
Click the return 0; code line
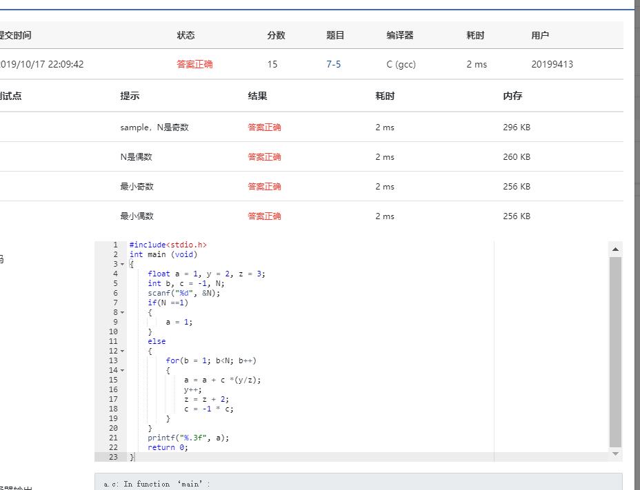[x=168, y=447]
